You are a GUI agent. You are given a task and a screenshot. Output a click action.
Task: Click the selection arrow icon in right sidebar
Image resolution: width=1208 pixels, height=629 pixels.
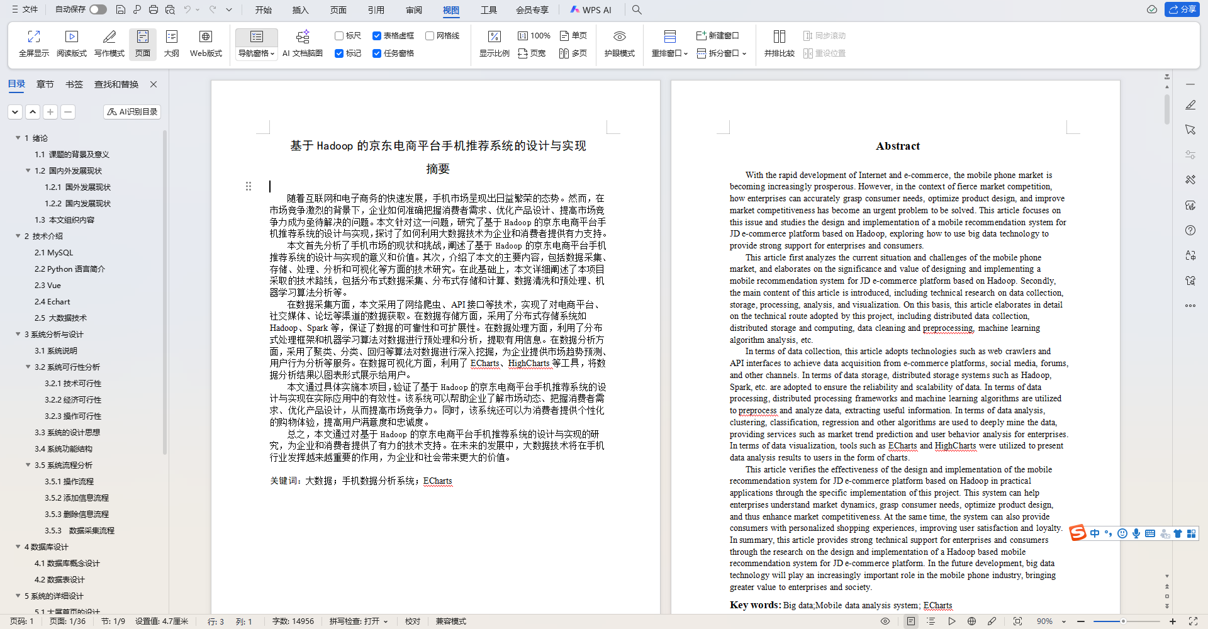(x=1190, y=130)
